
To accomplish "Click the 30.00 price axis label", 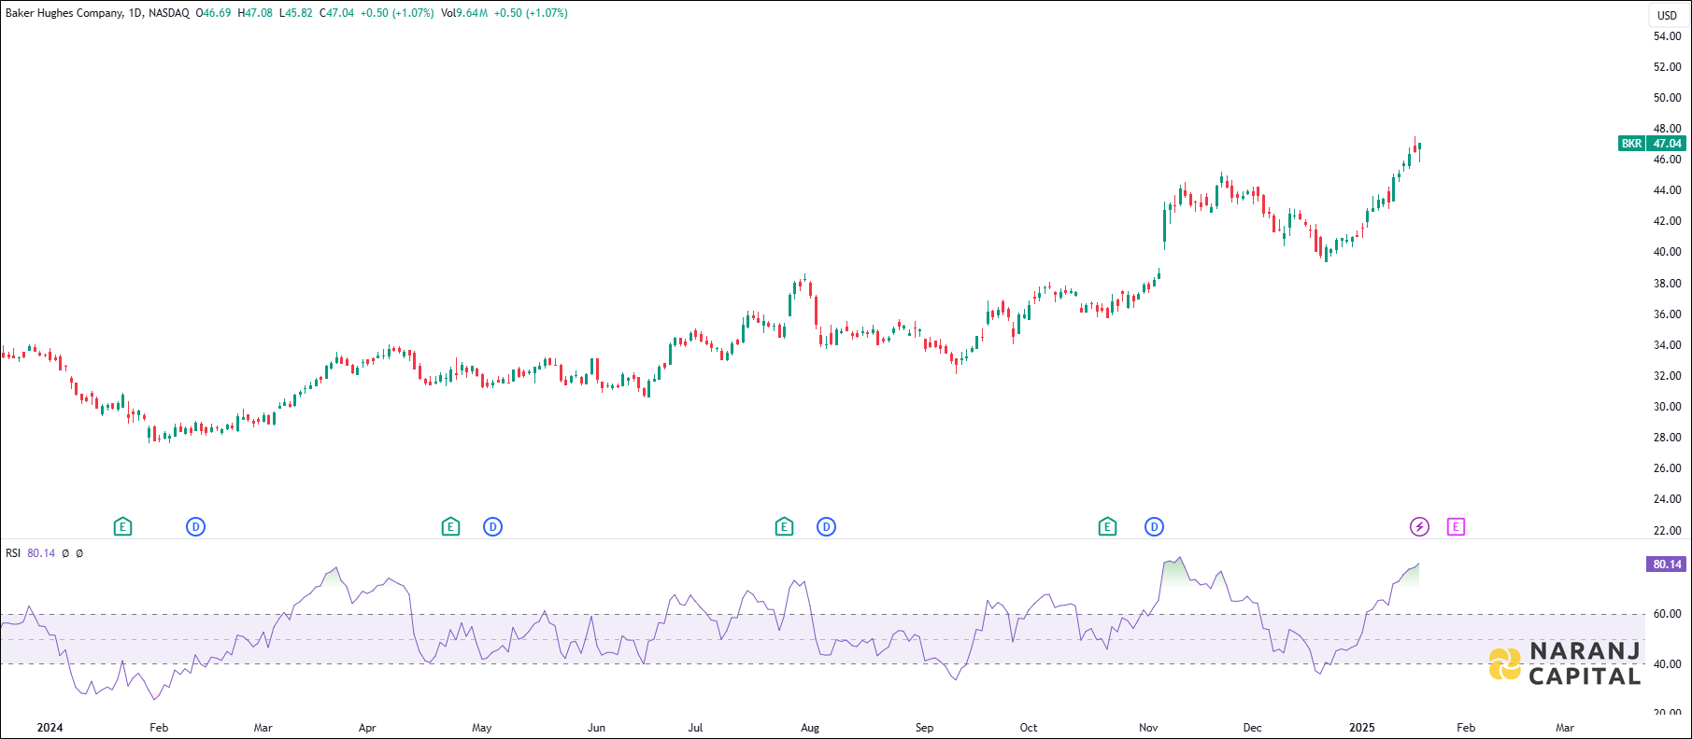I will (x=1667, y=407).
